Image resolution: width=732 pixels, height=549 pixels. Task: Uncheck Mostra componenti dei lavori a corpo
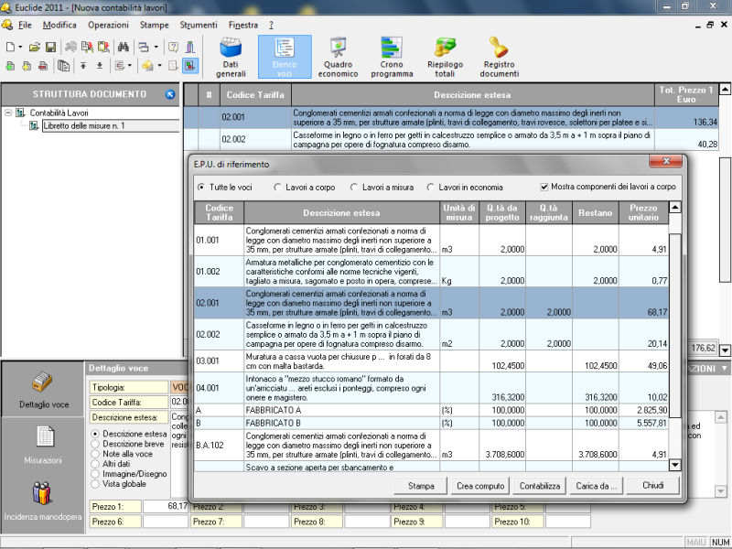point(545,187)
